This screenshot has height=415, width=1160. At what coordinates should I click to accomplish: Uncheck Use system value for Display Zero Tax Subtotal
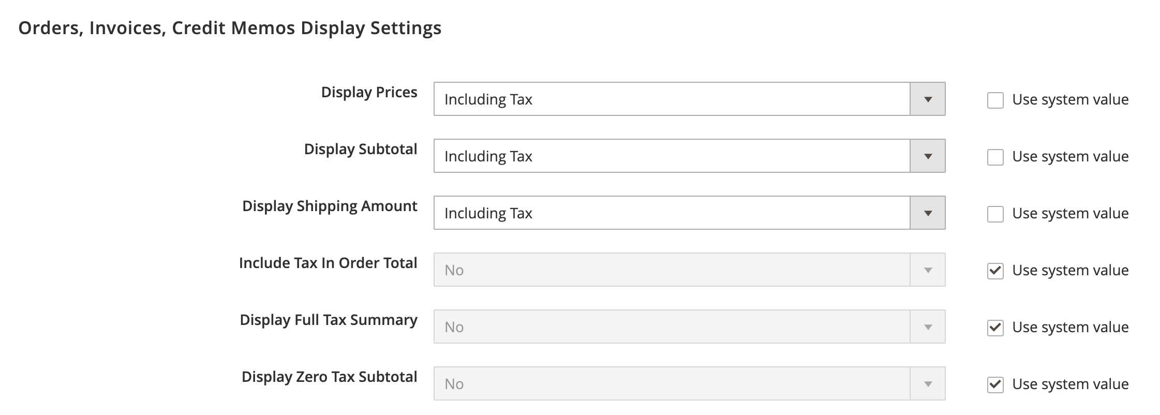[996, 383]
